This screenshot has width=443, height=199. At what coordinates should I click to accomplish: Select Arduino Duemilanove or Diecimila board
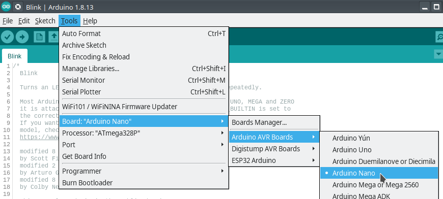coord(379,161)
